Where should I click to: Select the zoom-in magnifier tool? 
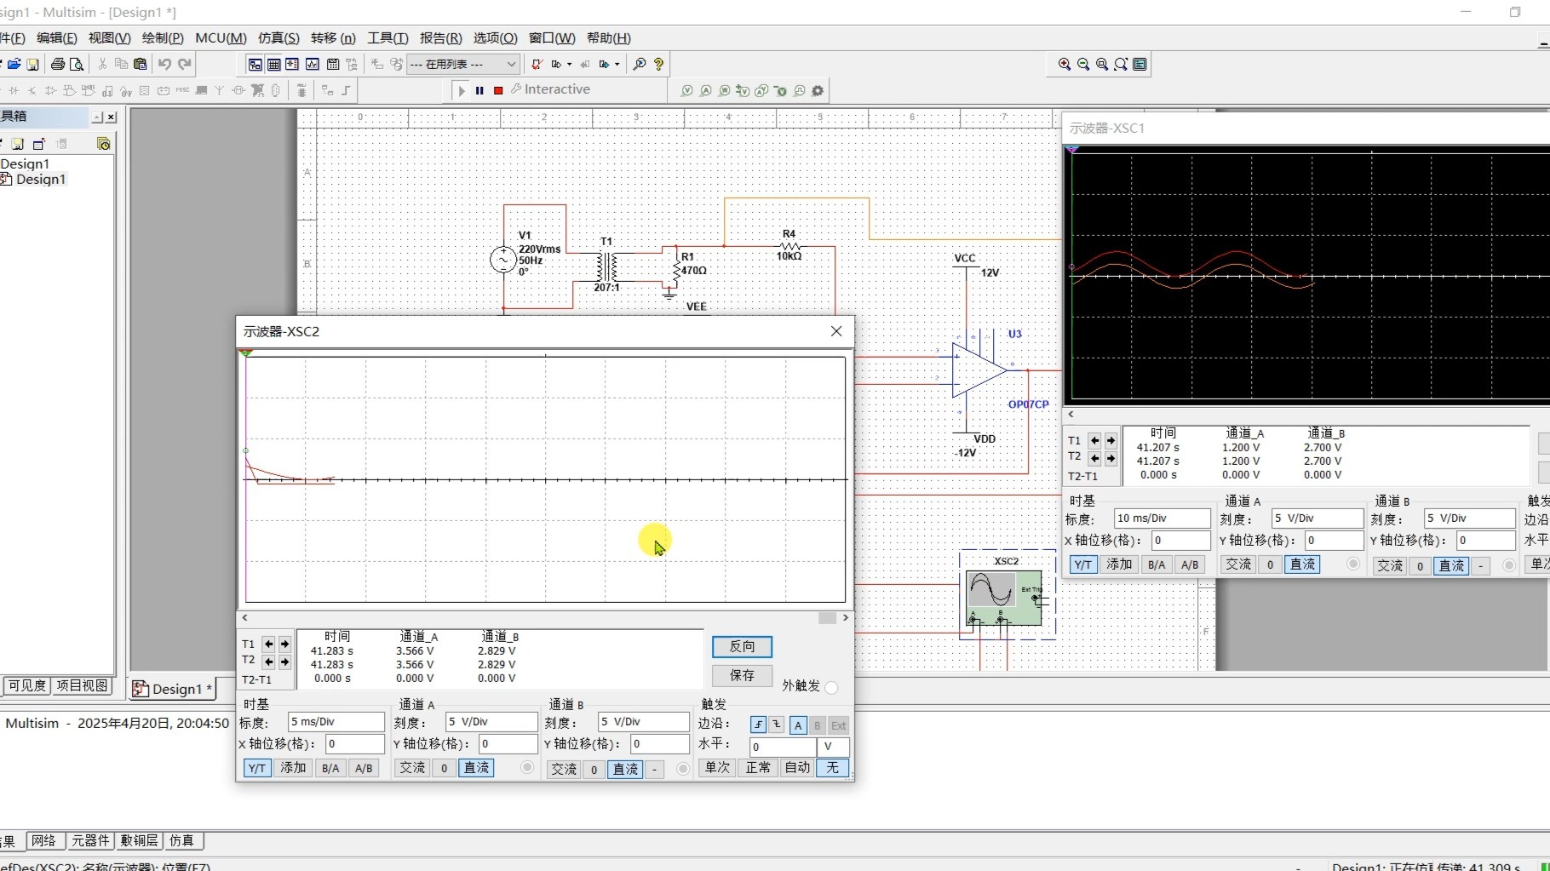1063,64
